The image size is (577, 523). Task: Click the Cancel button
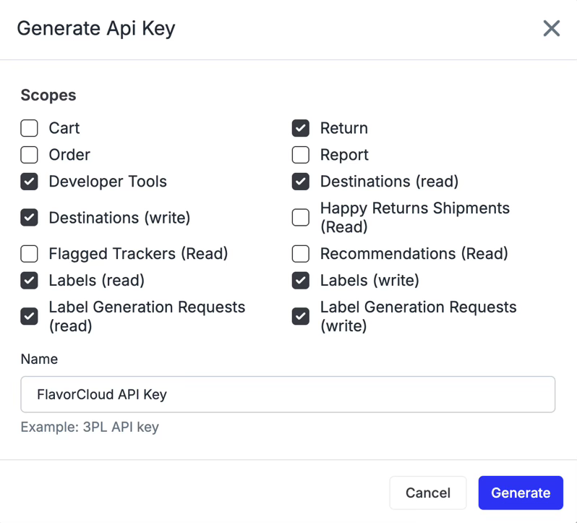click(428, 493)
